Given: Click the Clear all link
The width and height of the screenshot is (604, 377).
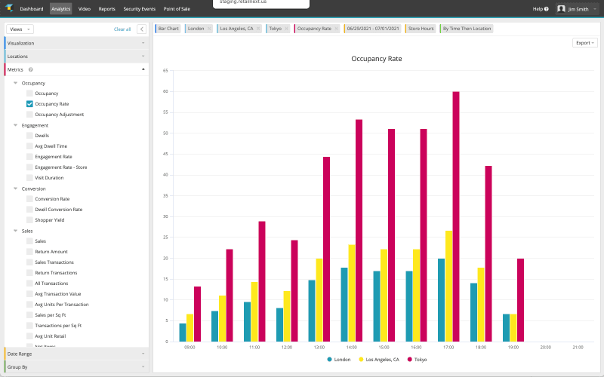Looking at the screenshot, I should click(x=122, y=29).
